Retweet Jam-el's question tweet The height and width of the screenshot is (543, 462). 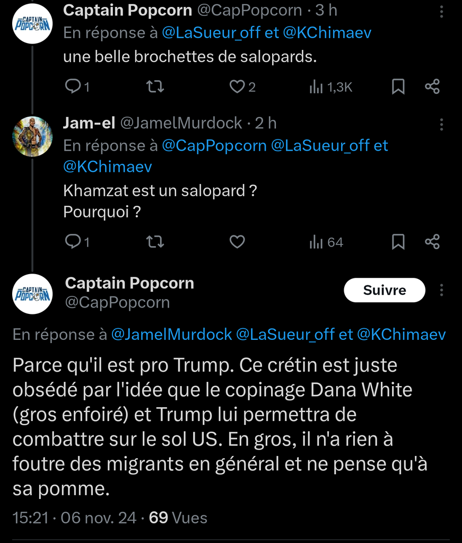click(154, 242)
